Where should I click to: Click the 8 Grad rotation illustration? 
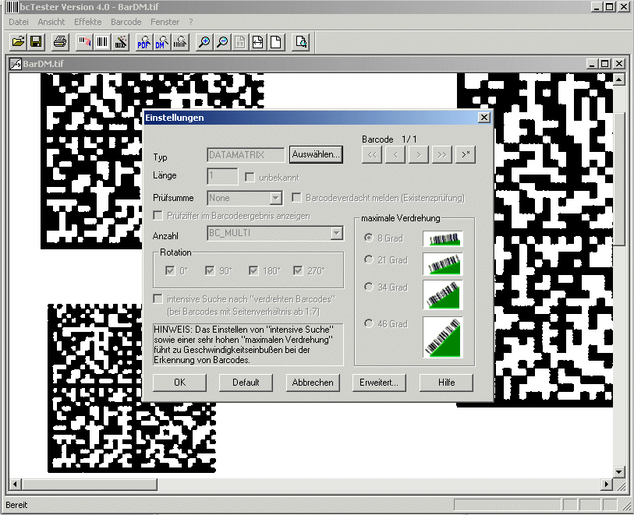(x=443, y=238)
